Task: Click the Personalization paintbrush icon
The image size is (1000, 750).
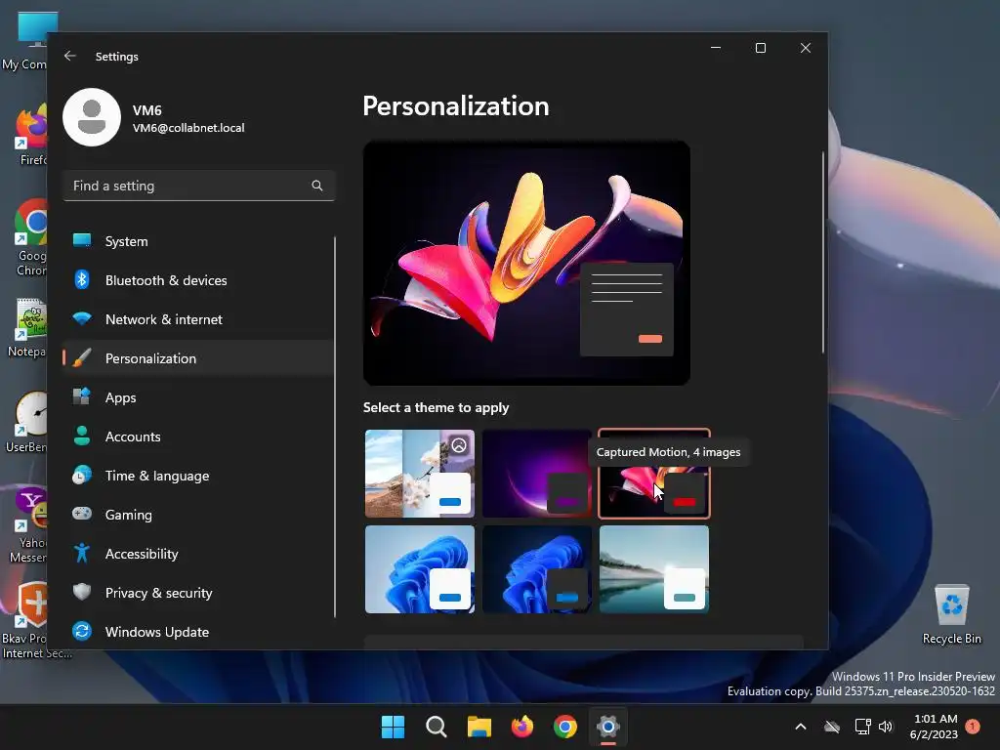Action: point(82,357)
